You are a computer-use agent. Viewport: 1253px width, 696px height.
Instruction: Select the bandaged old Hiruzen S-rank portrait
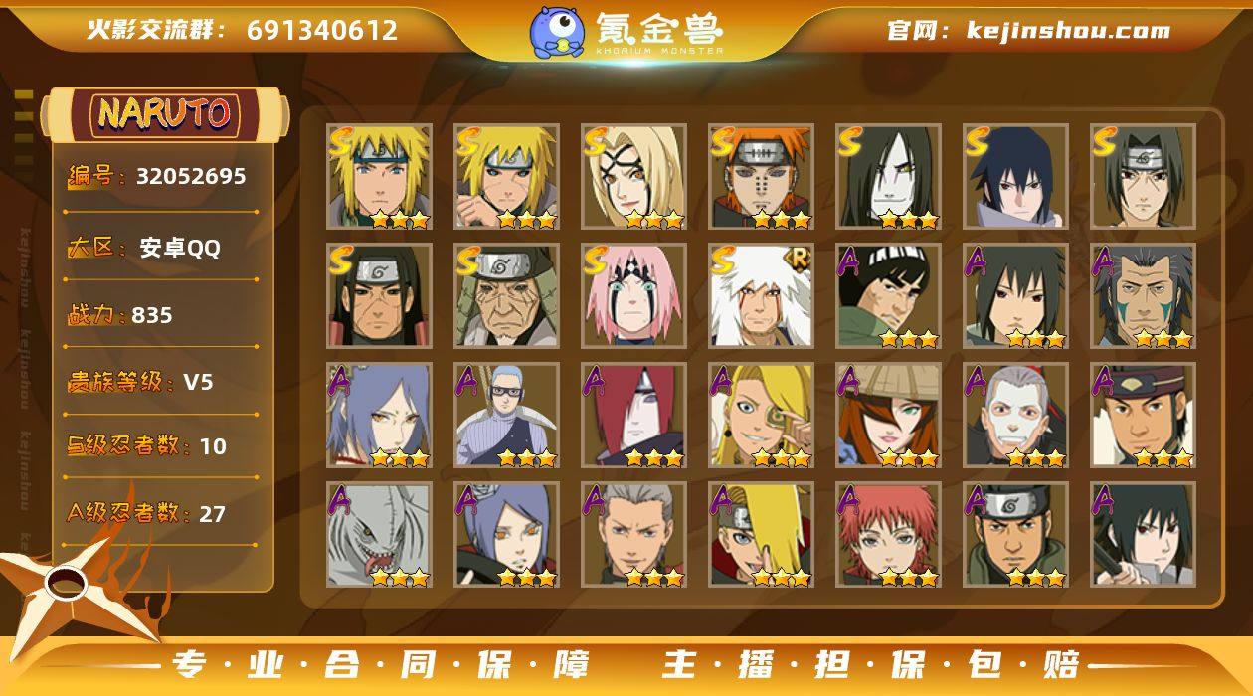(x=506, y=295)
